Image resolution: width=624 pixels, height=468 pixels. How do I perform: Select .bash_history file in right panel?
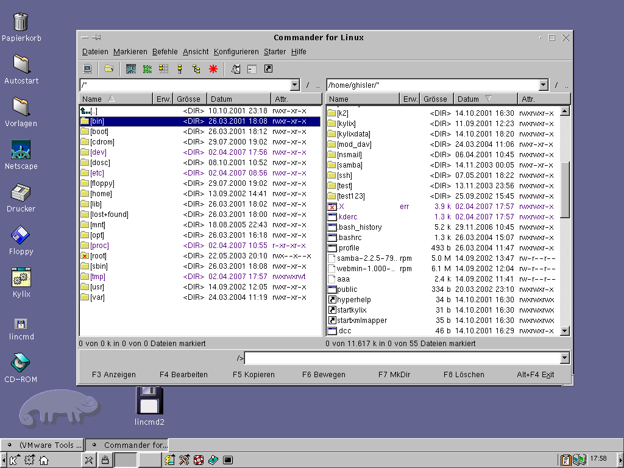point(443,227)
